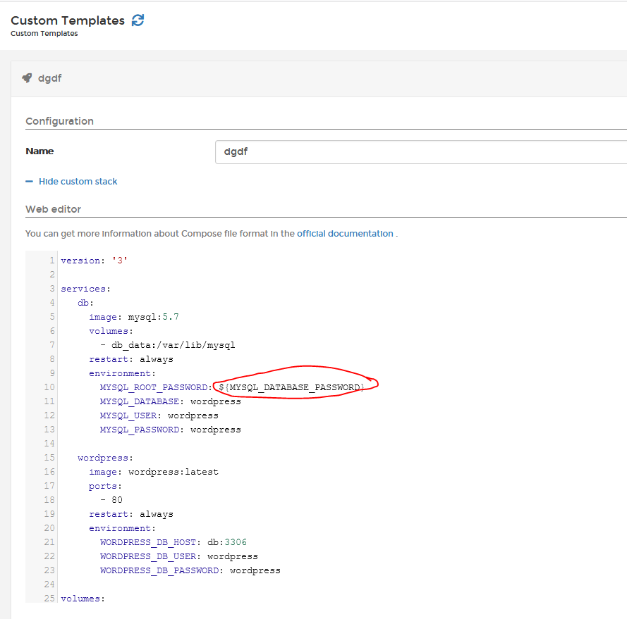627x619 pixels.
Task: Click line number 1 in the gutter
Action: 51,260
